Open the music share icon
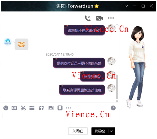Viewport: 157px width, 139px height. 41,108
